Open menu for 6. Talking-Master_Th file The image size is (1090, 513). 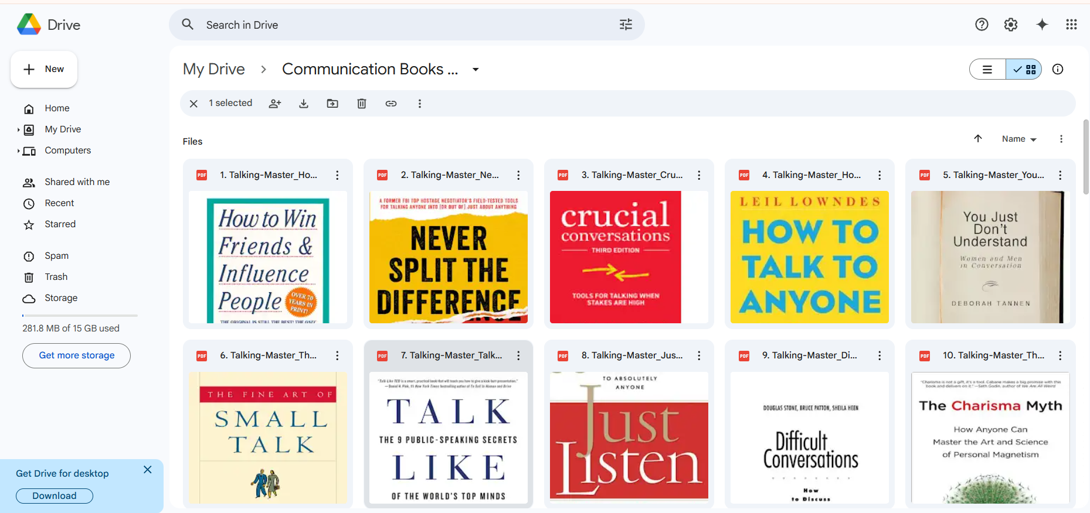pyautogui.click(x=337, y=355)
